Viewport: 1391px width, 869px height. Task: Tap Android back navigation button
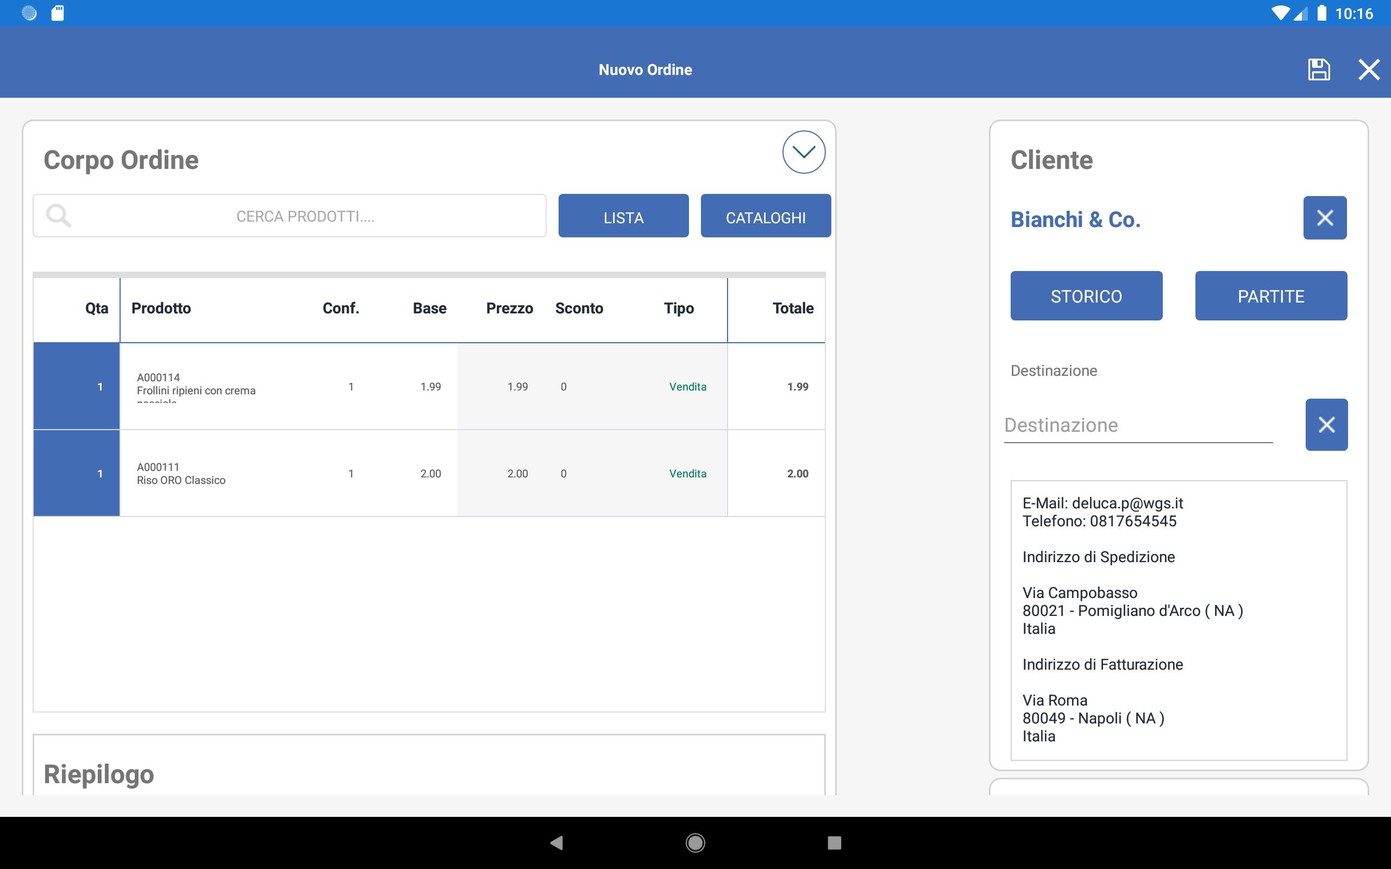click(556, 842)
